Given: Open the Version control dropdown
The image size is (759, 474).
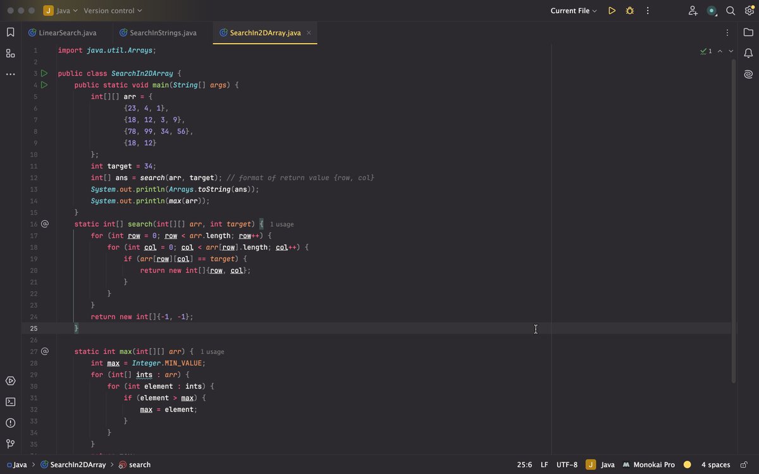Looking at the screenshot, I should tap(113, 11).
